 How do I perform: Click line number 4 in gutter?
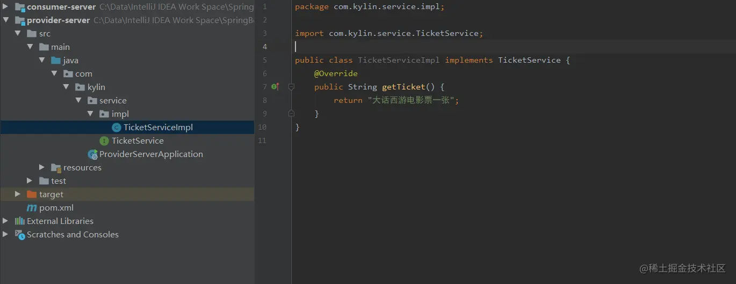coord(264,47)
